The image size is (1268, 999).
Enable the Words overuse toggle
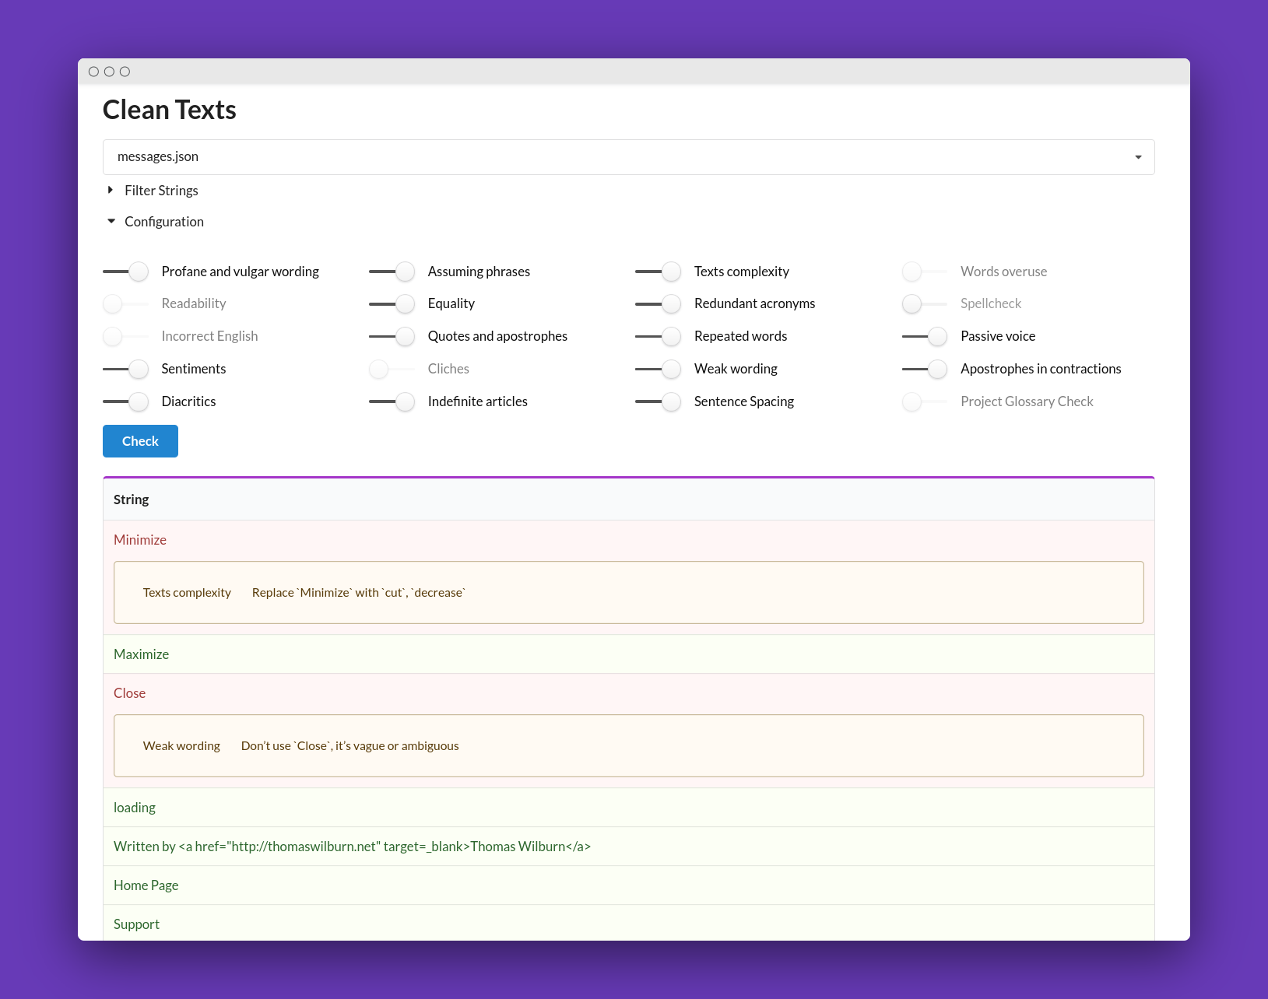tap(924, 272)
